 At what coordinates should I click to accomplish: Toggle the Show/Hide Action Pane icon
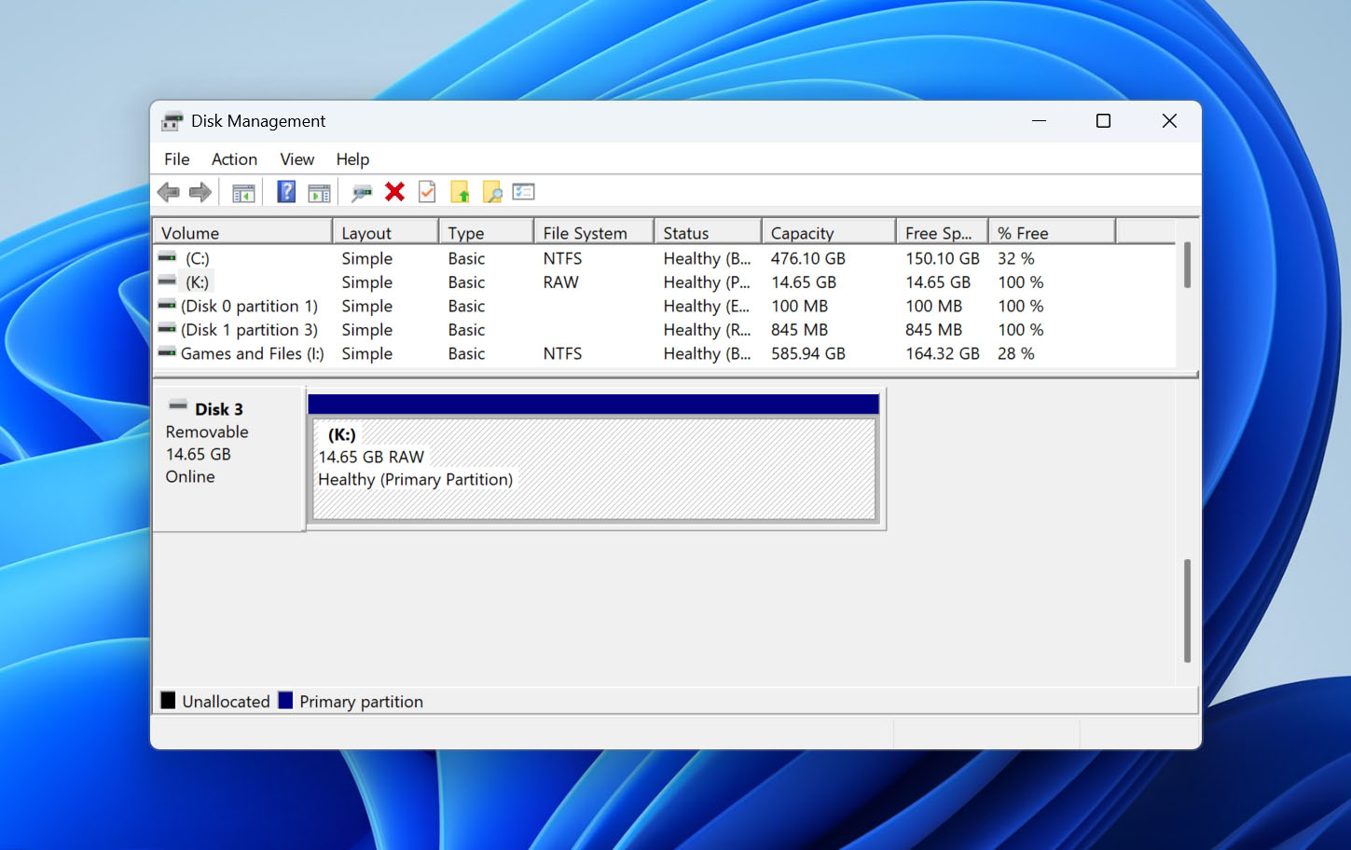[319, 193]
